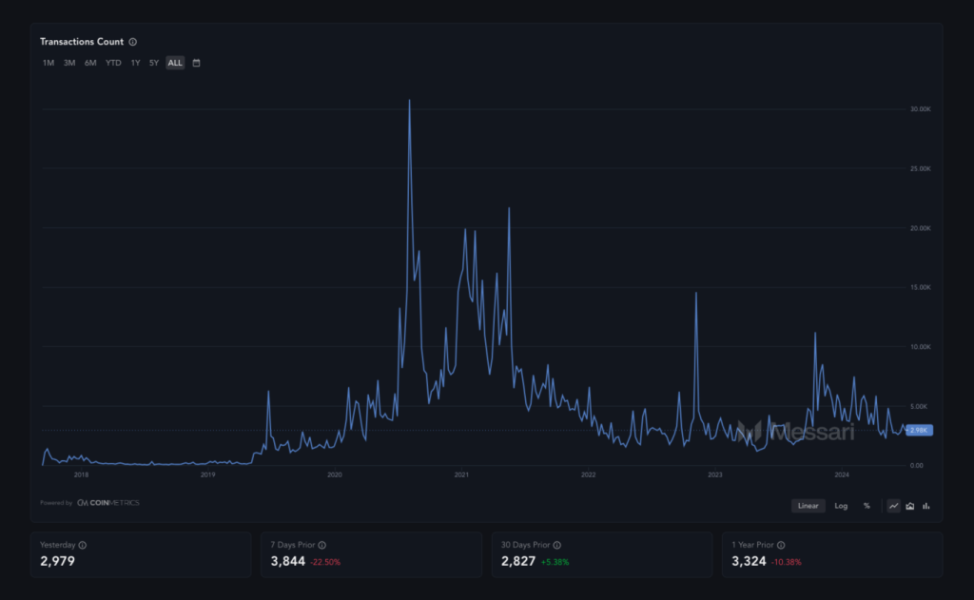974x600 pixels.
Task: Open the Coin Metrics powered-by link
Action: coord(108,503)
